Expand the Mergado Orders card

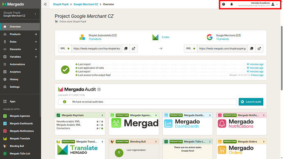click(x=264, y=142)
